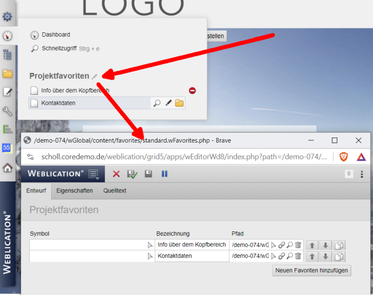The width and height of the screenshot is (373, 295).
Task: Duplicate the Kontaktdaten row
Action: click(339, 257)
